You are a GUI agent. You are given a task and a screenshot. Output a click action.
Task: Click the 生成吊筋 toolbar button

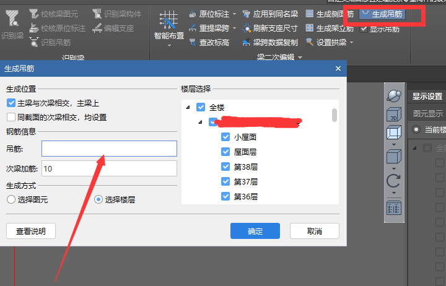coord(382,14)
